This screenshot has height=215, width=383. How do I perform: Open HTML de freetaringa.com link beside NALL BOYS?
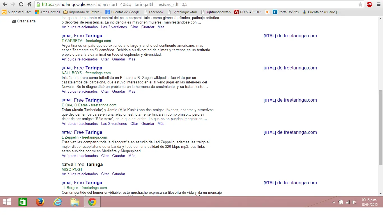tap(290, 68)
